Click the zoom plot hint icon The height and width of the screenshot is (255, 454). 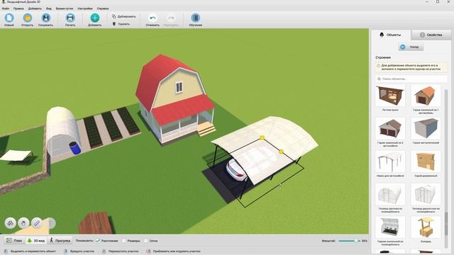tap(148, 251)
